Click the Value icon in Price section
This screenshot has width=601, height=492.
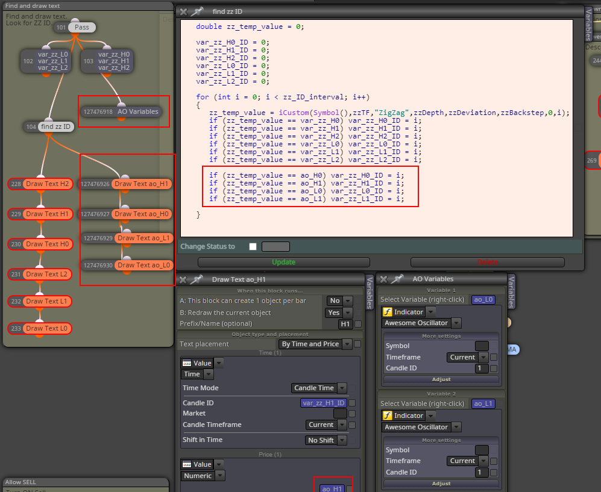(187, 464)
